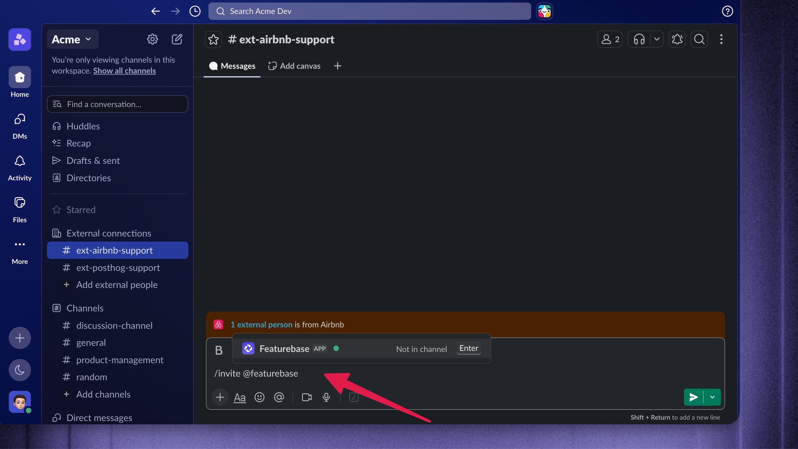The width and height of the screenshot is (798, 449).
Task: Click Add channels
Action: click(x=117, y=394)
